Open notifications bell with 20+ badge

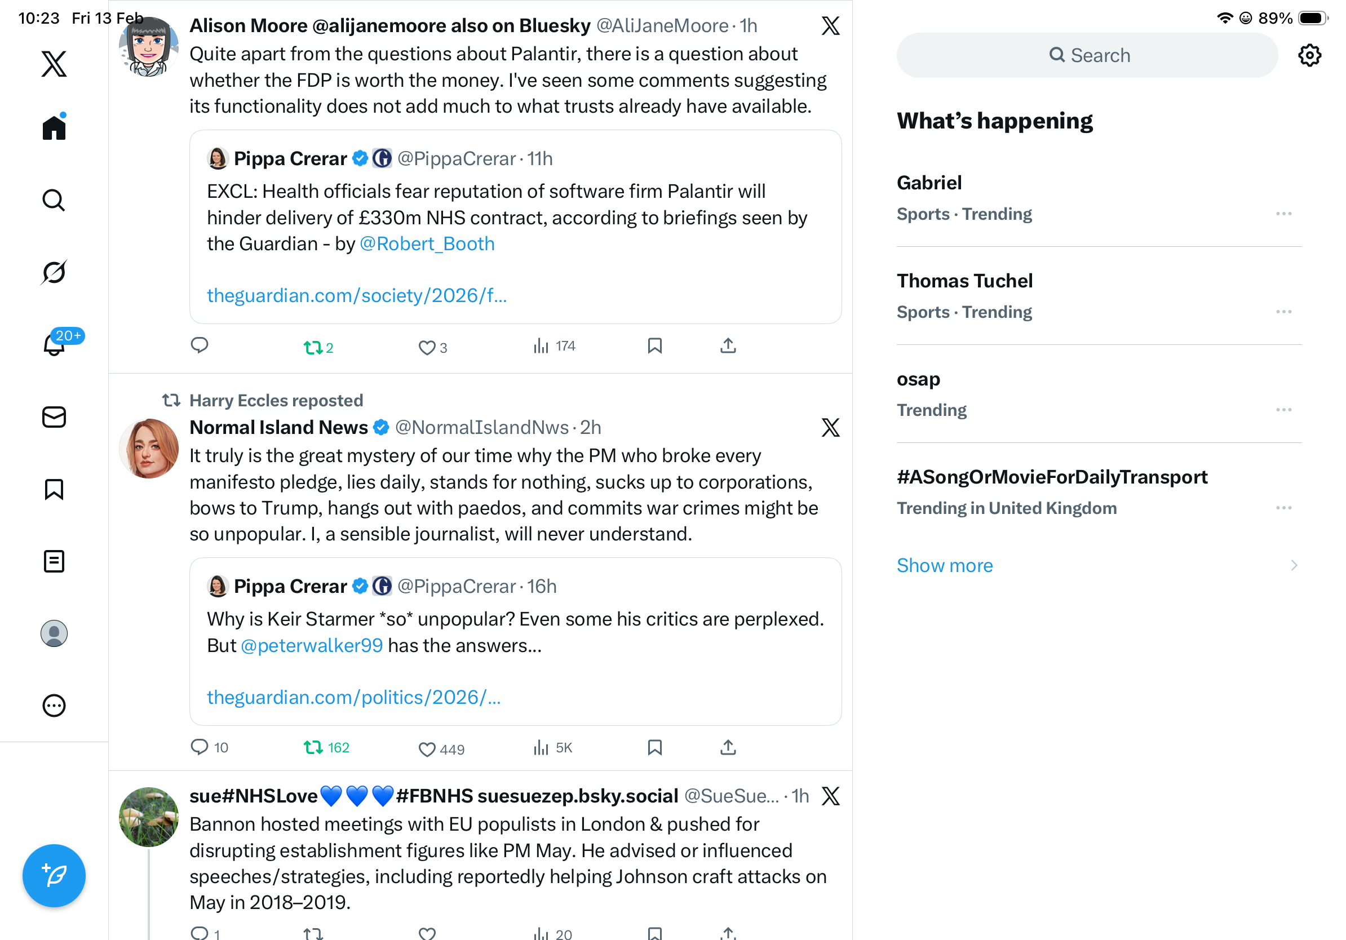[54, 344]
